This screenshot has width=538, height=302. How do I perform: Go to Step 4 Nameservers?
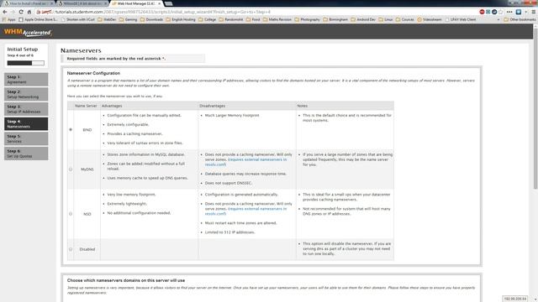(26, 123)
